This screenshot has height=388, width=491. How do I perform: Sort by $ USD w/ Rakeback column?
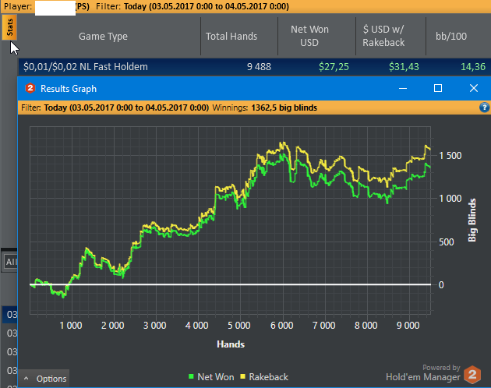click(383, 36)
